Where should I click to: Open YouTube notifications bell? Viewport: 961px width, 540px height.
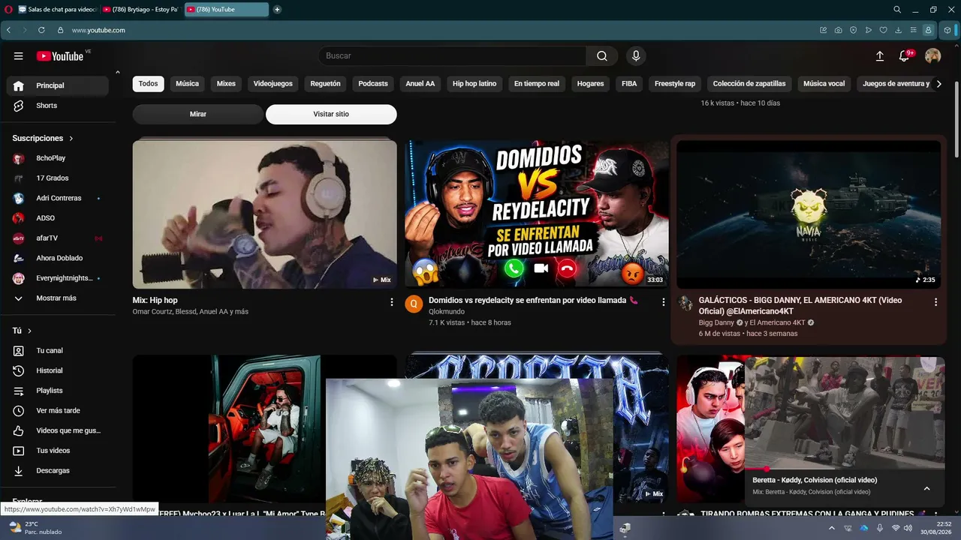[x=905, y=56]
